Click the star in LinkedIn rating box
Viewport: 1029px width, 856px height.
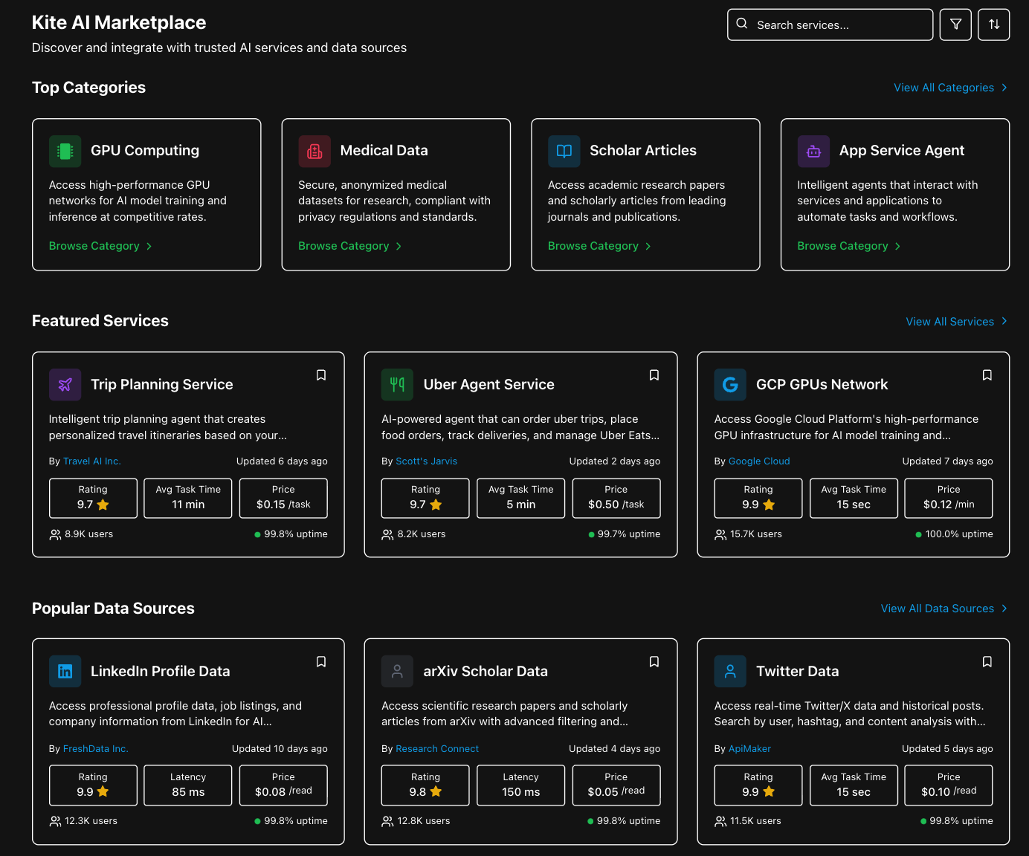pos(103,791)
